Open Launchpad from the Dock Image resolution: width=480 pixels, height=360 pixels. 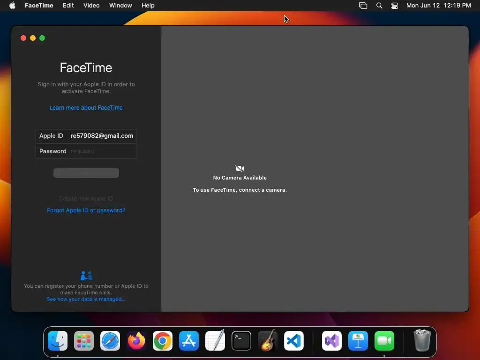[84, 341]
